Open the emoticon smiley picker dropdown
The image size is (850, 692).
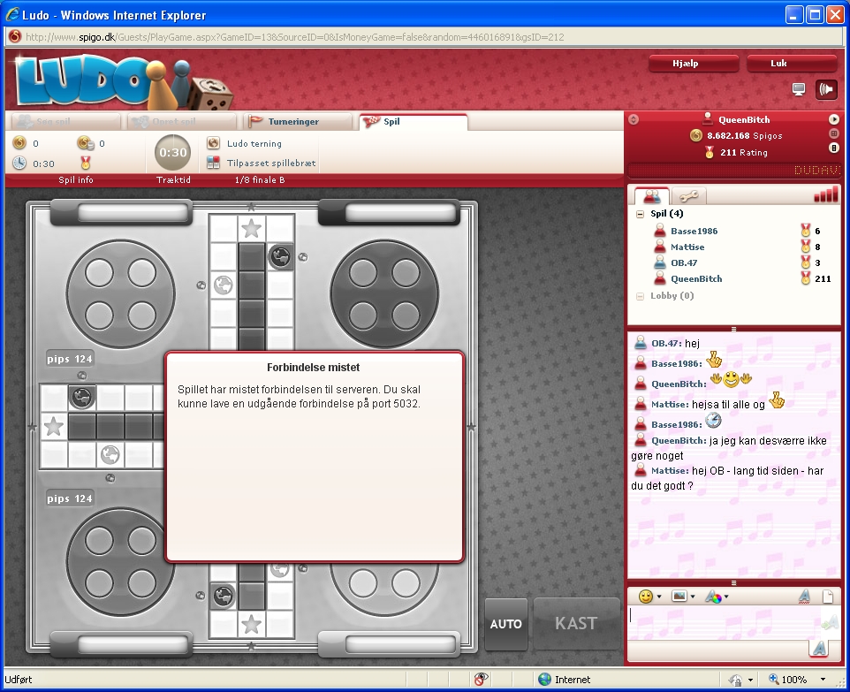(x=649, y=597)
